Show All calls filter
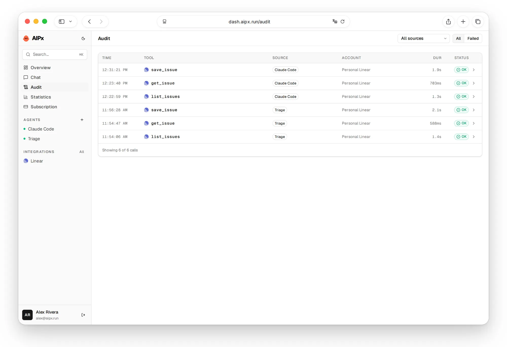This screenshot has width=507, height=347. (458, 39)
